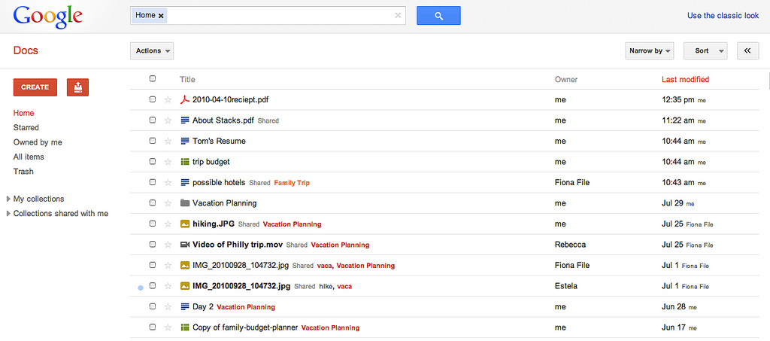Image resolution: width=770 pixels, height=341 pixels.
Task: Click the hike label on Estela's image
Action: [326, 287]
